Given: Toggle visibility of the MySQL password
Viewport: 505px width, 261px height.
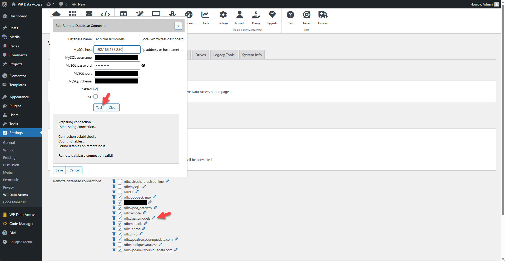Looking at the screenshot, I should click(x=143, y=65).
